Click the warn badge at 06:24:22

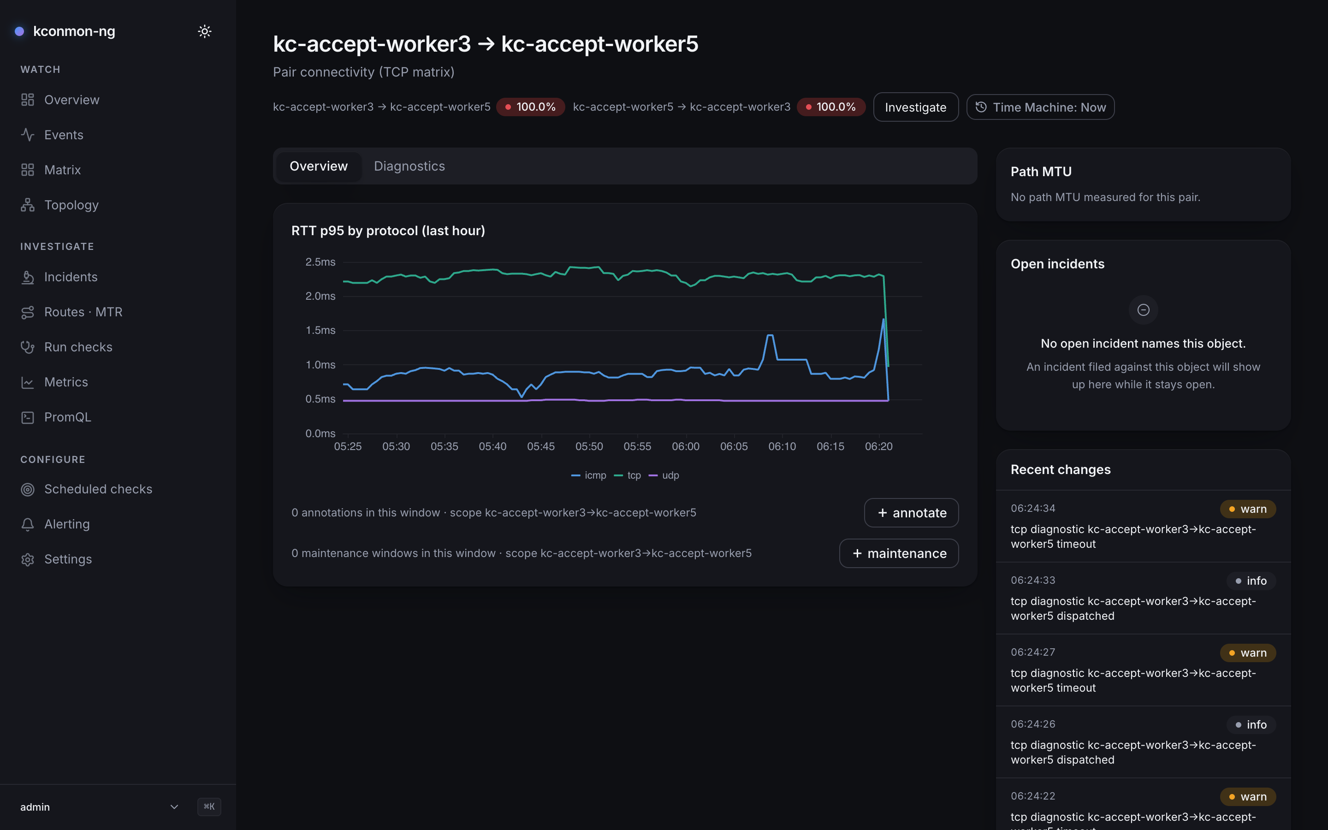(x=1247, y=796)
